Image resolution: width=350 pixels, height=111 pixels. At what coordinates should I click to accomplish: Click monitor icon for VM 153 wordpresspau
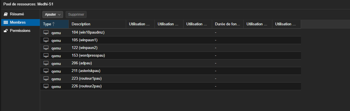[46, 55]
